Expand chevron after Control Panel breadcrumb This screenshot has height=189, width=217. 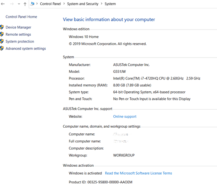pyautogui.click(x=64, y=4)
